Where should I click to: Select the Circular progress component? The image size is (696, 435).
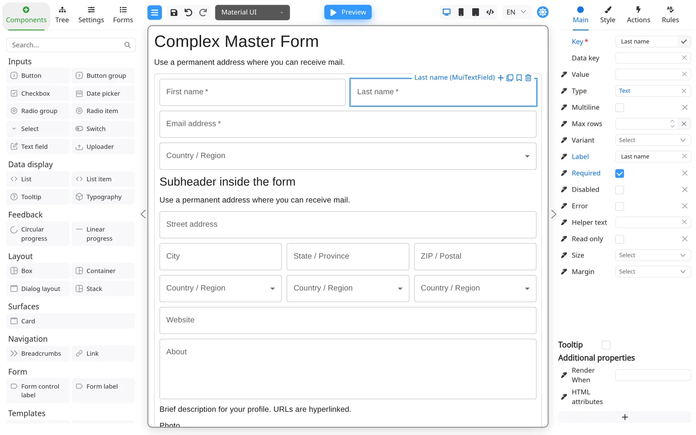[x=38, y=234]
